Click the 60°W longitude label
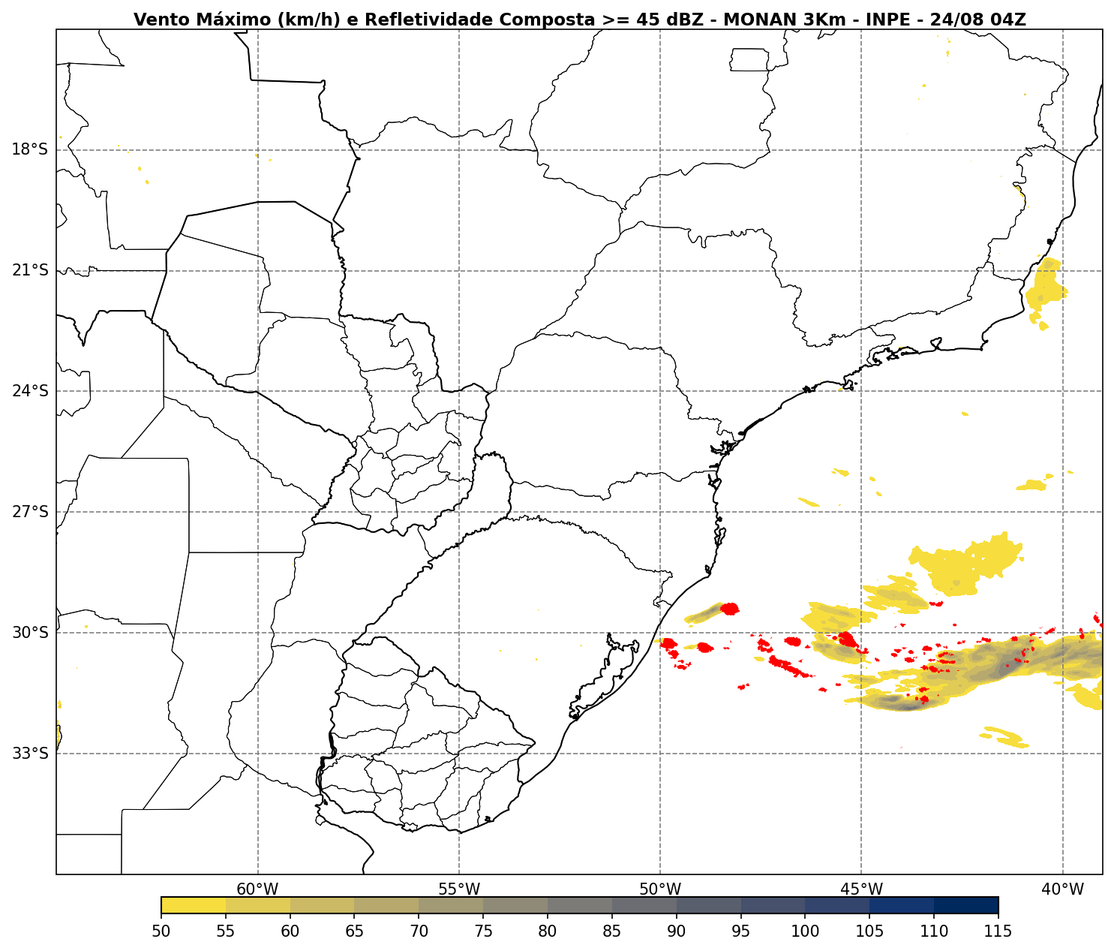The image size is (1114, 951). tap(257, 889)
